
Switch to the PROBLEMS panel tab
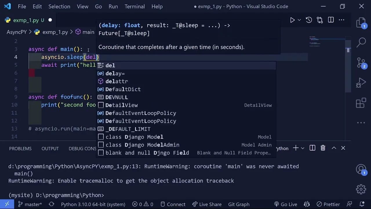(20, 148)
